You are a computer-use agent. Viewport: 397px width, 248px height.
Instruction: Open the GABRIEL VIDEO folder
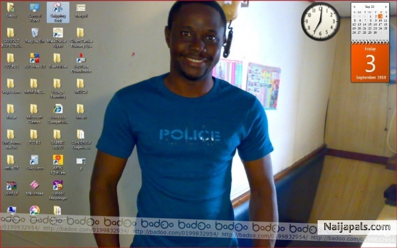(58, 139)
